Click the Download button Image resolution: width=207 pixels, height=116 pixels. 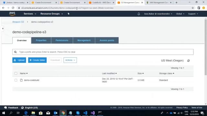pyautogui.click(x=55, y=60)
